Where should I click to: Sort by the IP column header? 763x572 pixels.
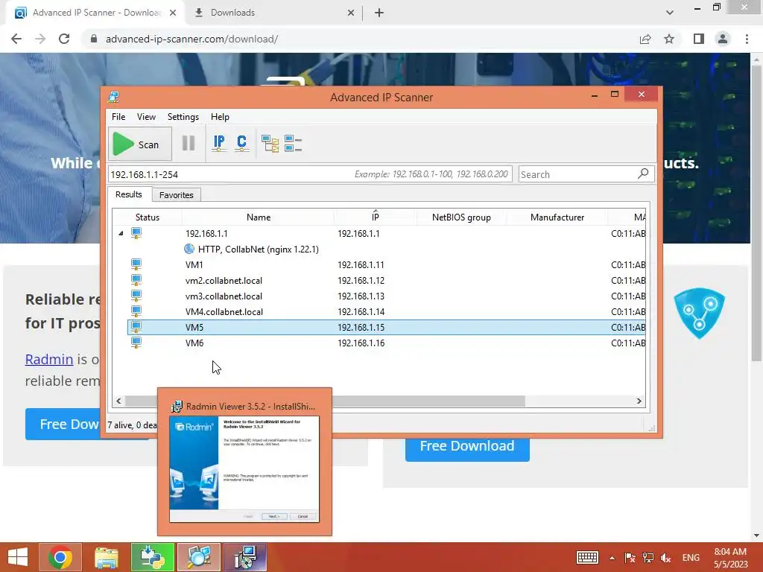tap(376, 217)
